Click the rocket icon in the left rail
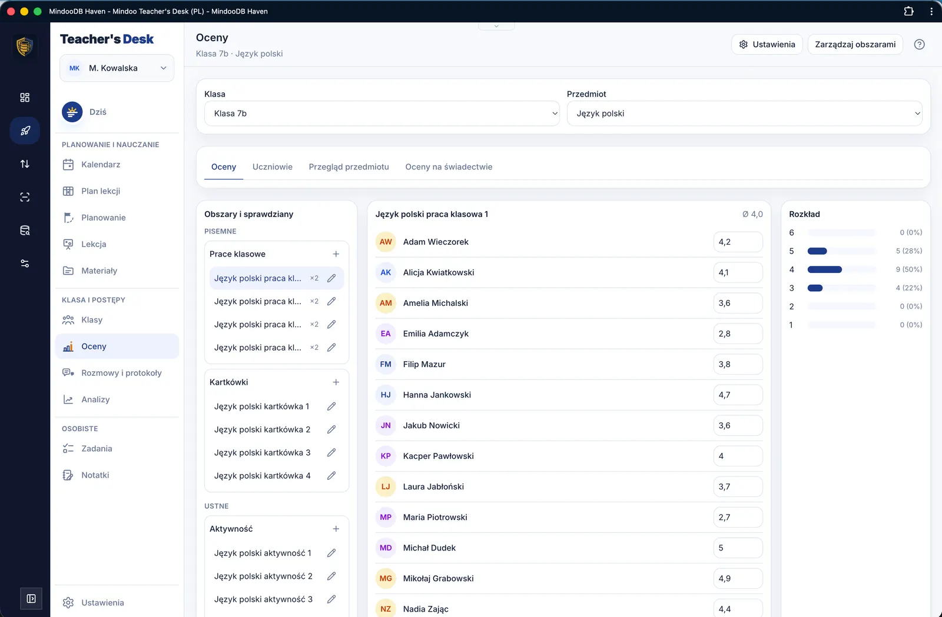Image resolution: width=942 pixels, height=617 pixels. pos(25,131)
